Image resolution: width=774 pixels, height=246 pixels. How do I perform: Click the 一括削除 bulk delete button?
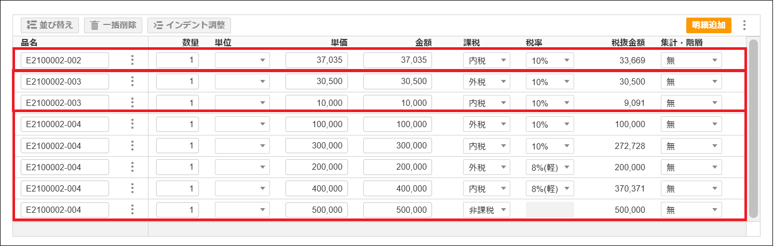[x=113, y=25]
